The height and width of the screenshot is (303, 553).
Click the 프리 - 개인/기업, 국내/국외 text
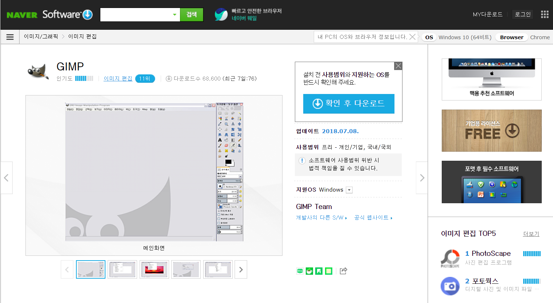tap(357, 147)
